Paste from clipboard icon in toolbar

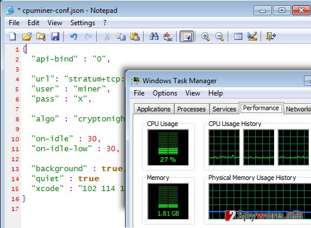[x=135, y=37]
